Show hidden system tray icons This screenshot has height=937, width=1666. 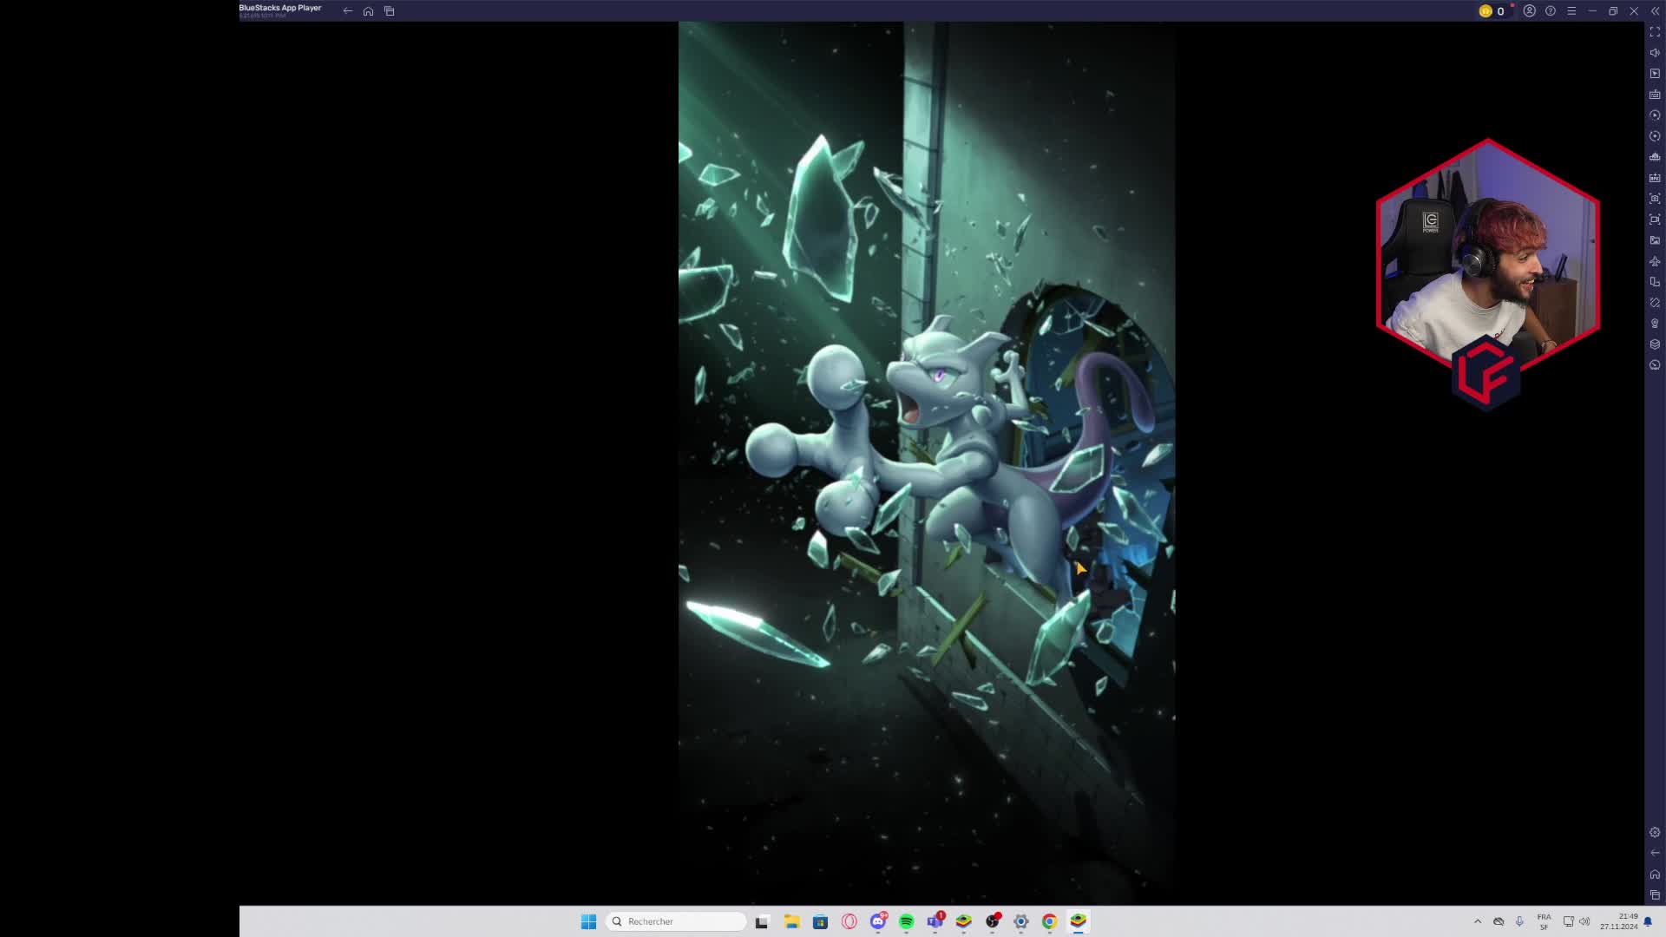1478,921
